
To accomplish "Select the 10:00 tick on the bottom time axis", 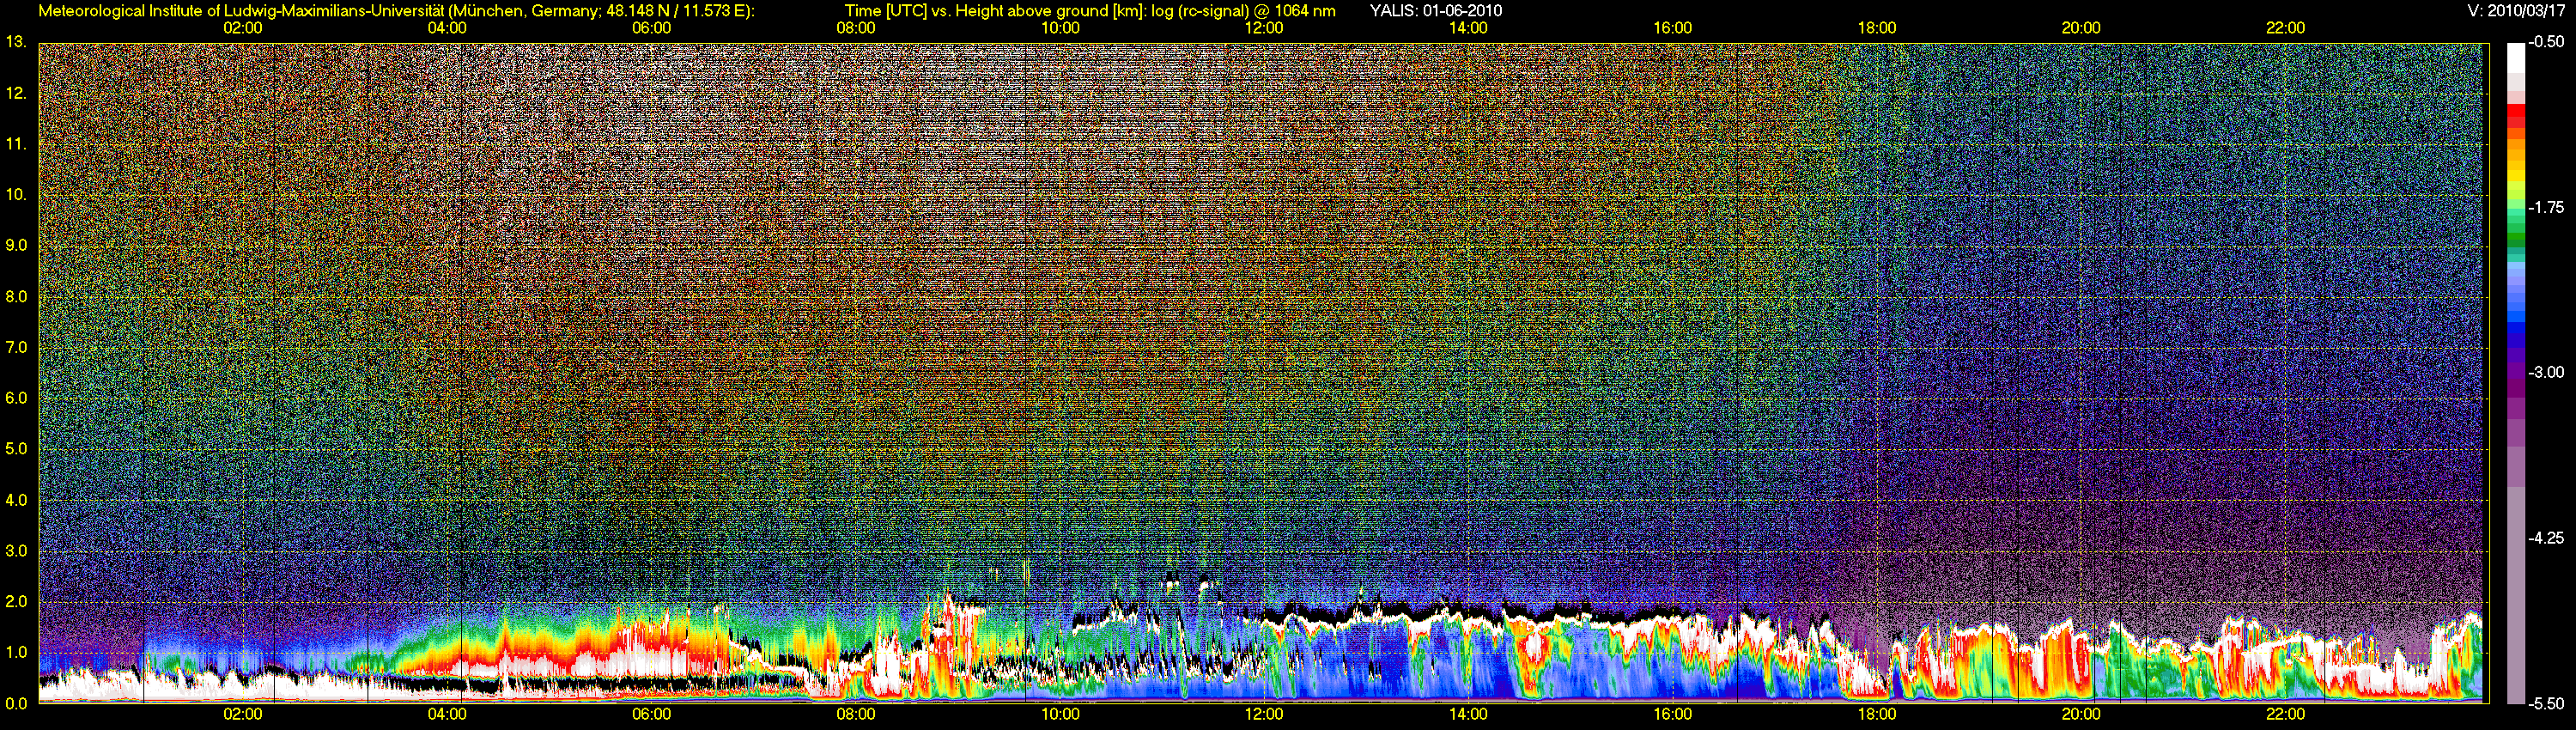I will 1060,714.
